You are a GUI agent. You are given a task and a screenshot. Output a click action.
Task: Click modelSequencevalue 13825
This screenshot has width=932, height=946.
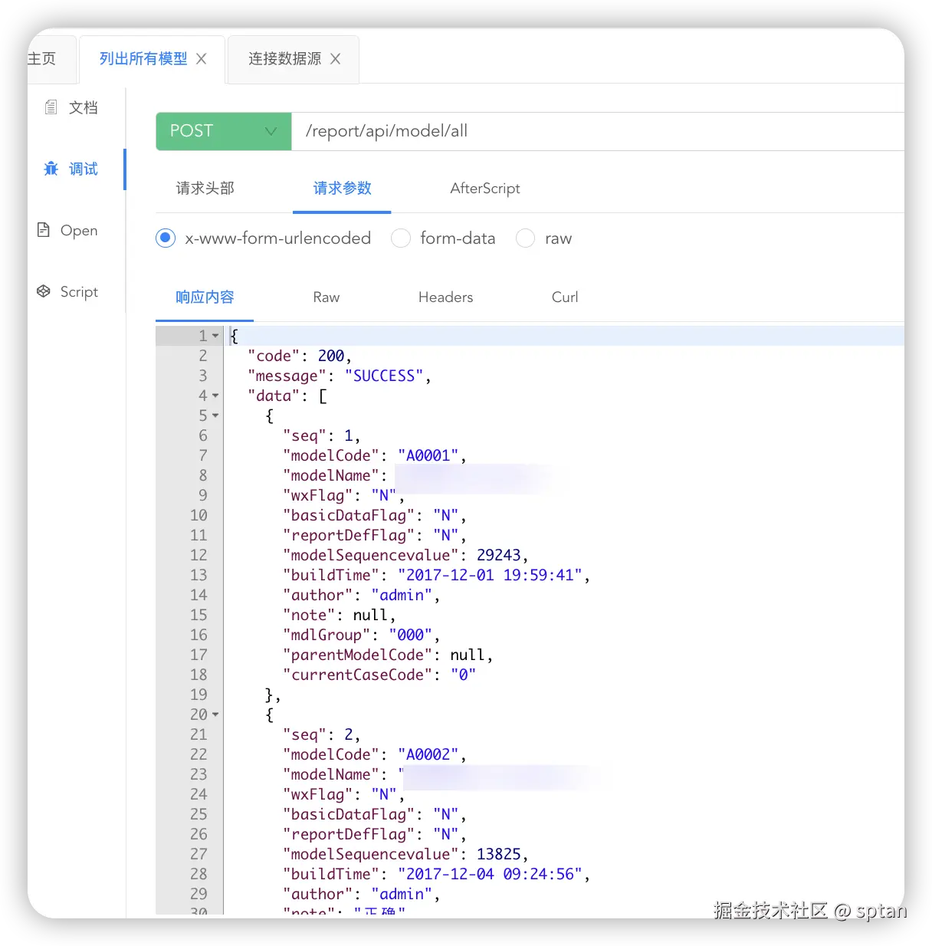coord(499,854)
